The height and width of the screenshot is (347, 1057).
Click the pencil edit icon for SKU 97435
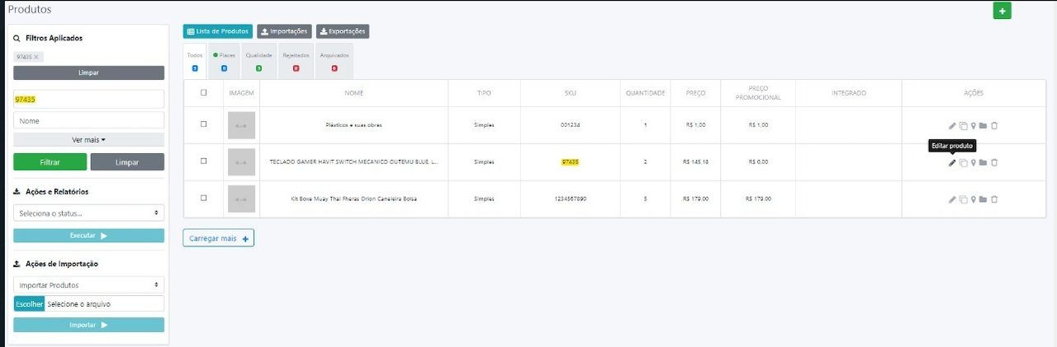952,162
